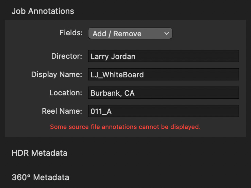
Task: Place cursor on 'Burbank, CA' text
Action: click(113, 93)
